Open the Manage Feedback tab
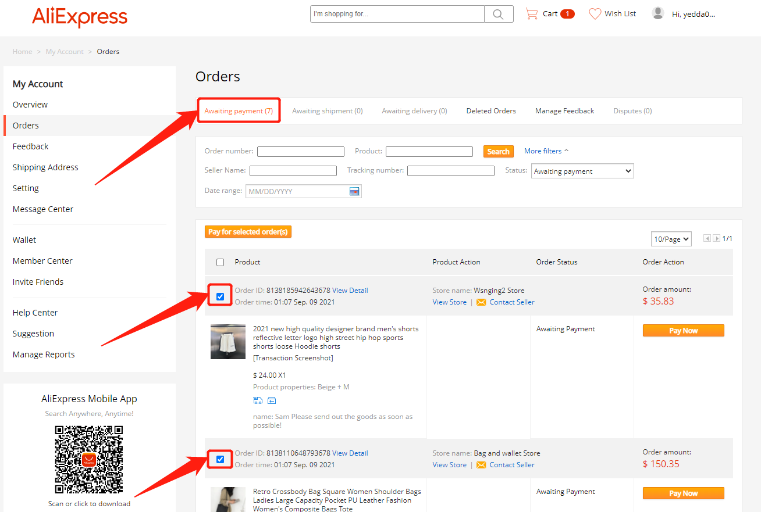Viewport: 761px width, 512px height. (564, 111)
